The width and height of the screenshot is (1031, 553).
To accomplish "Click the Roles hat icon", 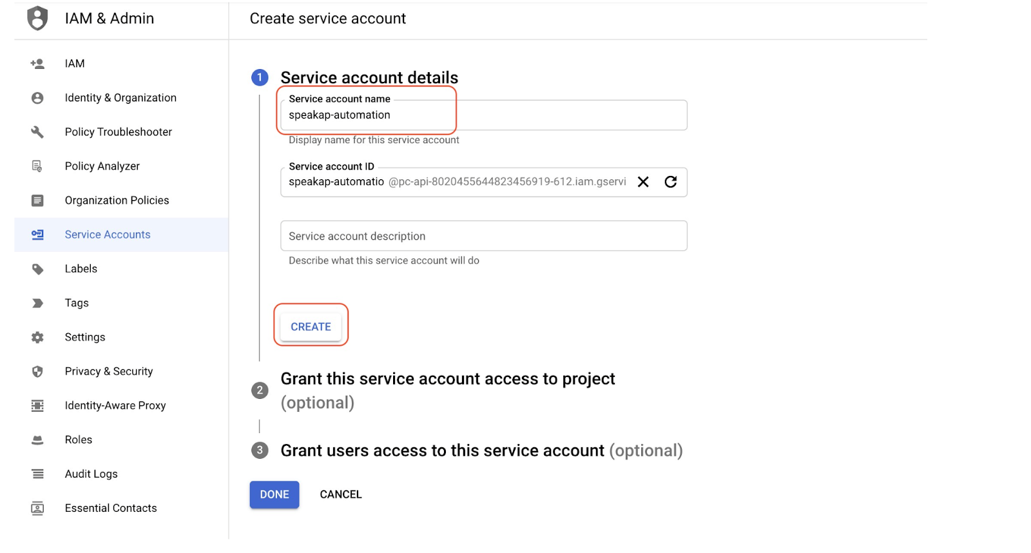I will pos(37,440).
